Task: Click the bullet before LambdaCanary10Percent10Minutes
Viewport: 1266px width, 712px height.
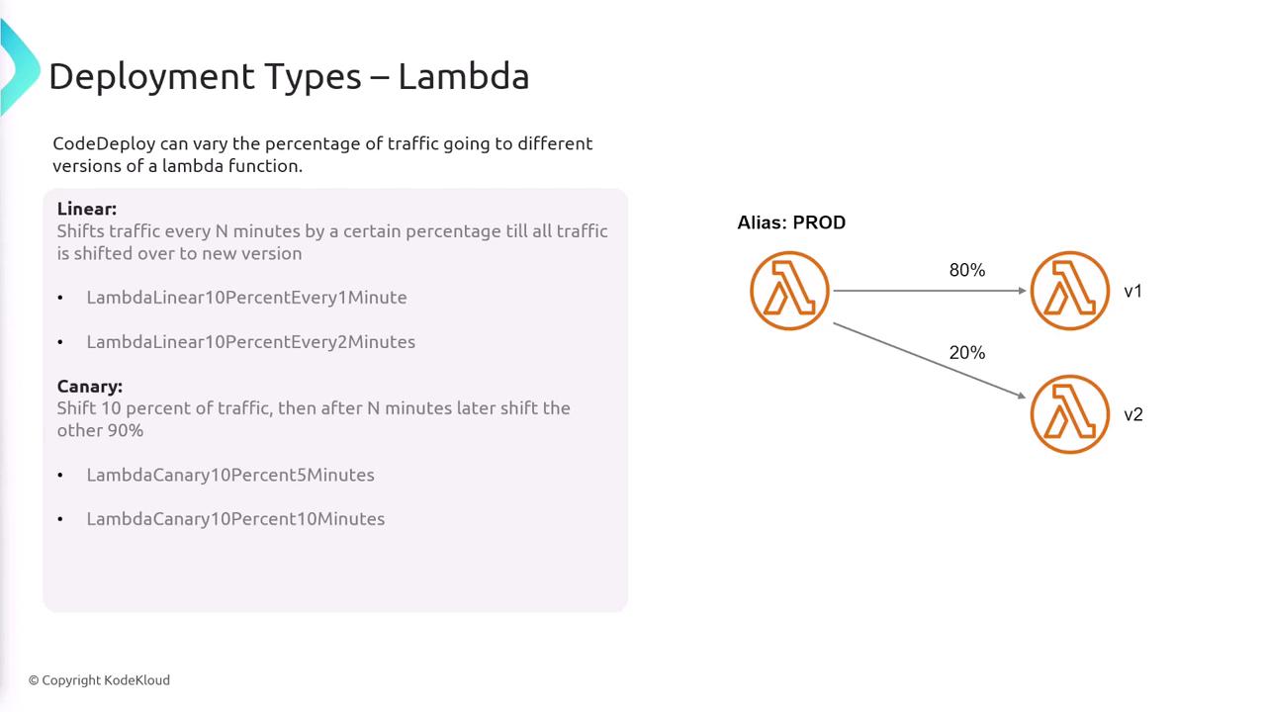Action: pos(60,519)
